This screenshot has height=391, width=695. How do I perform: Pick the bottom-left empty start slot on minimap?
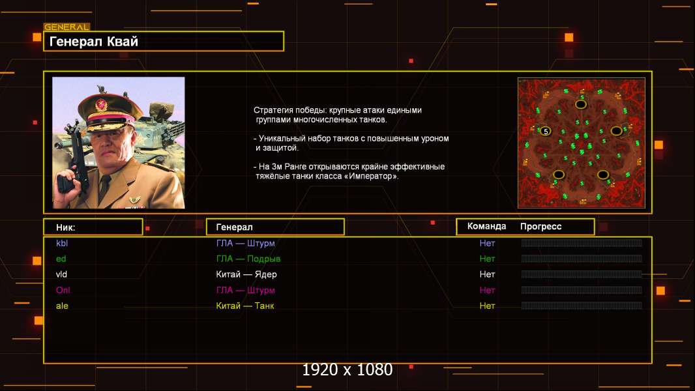[x=559, y=174]
